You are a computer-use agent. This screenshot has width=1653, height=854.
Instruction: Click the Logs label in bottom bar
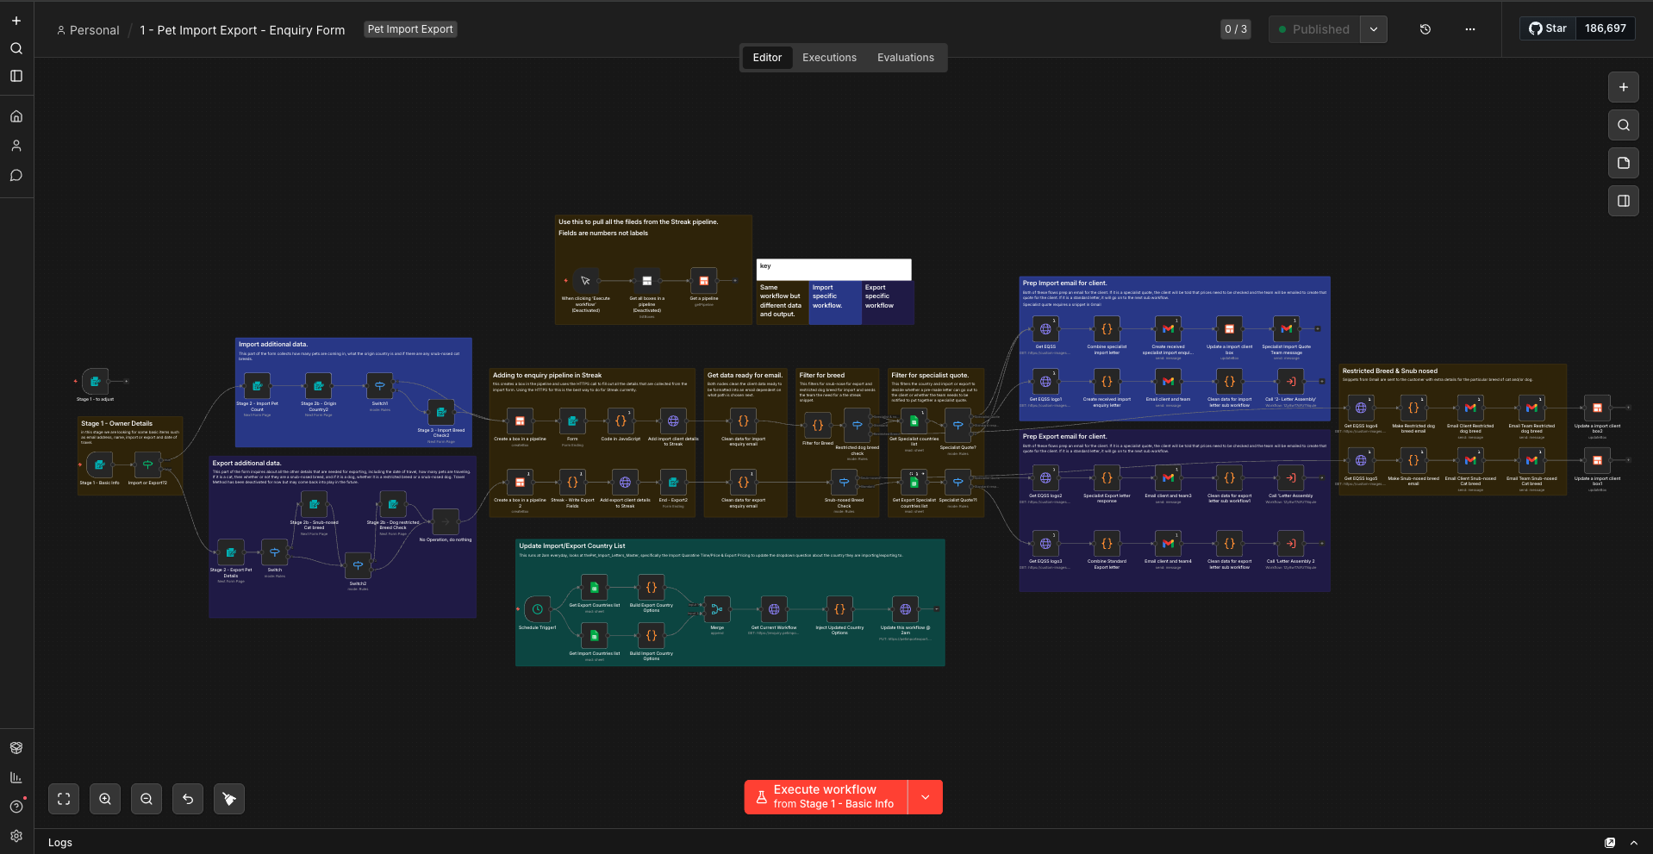tap(60, 843)
